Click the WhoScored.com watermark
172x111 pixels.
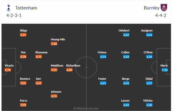86,108
